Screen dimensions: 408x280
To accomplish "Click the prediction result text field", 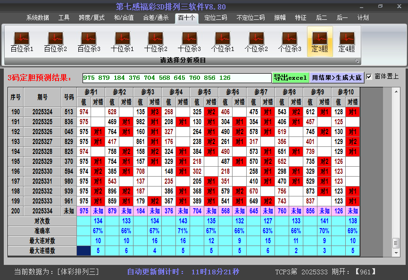I will pos(176,78).
